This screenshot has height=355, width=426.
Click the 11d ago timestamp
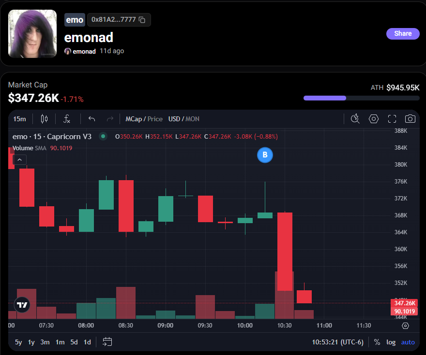pyautogui.click(x=112, y=51)
